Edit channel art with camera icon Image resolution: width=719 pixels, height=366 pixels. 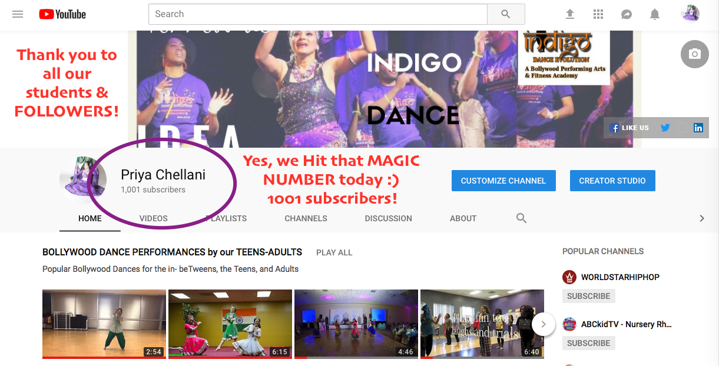[695, 54]
